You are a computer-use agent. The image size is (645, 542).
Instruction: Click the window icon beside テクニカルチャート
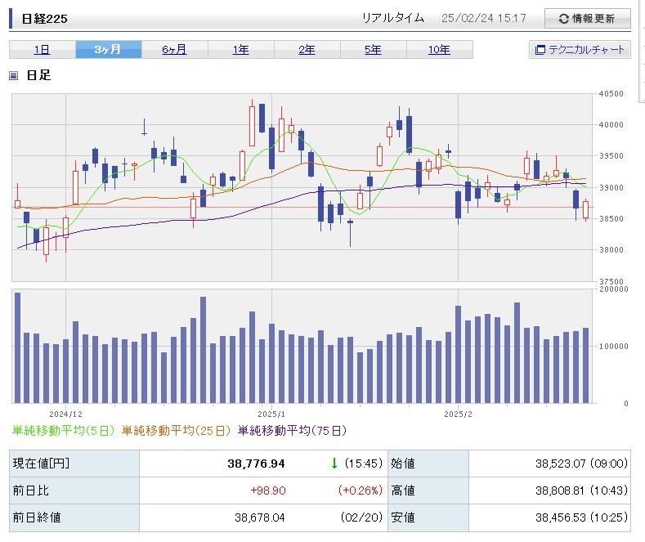(x=540, y=50)
